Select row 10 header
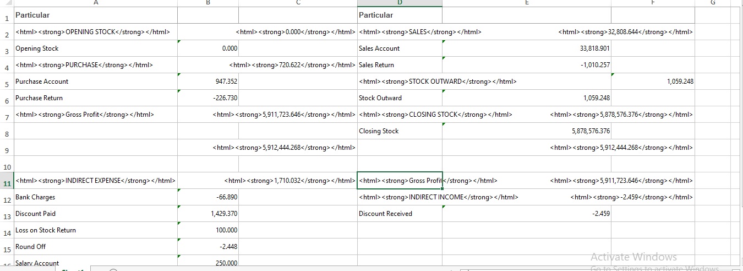743x271 pixels. [6, 167]
